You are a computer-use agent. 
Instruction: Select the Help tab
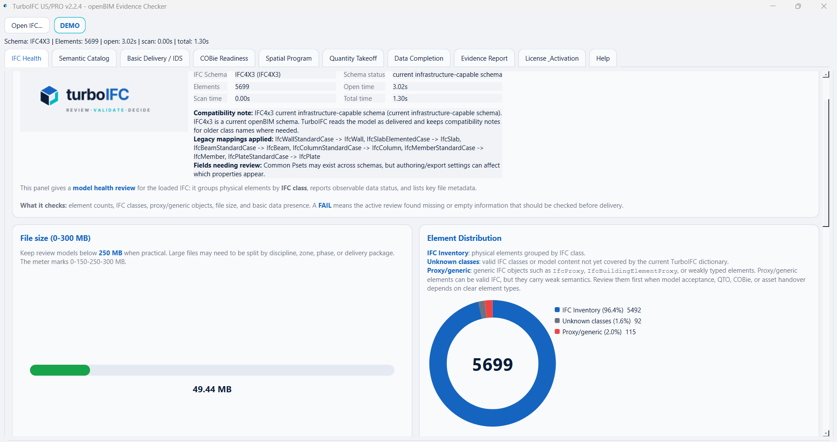coord(603,58)
